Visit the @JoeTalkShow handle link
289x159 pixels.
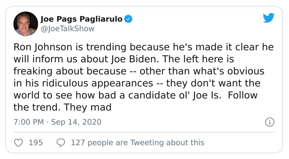(68, 28)
